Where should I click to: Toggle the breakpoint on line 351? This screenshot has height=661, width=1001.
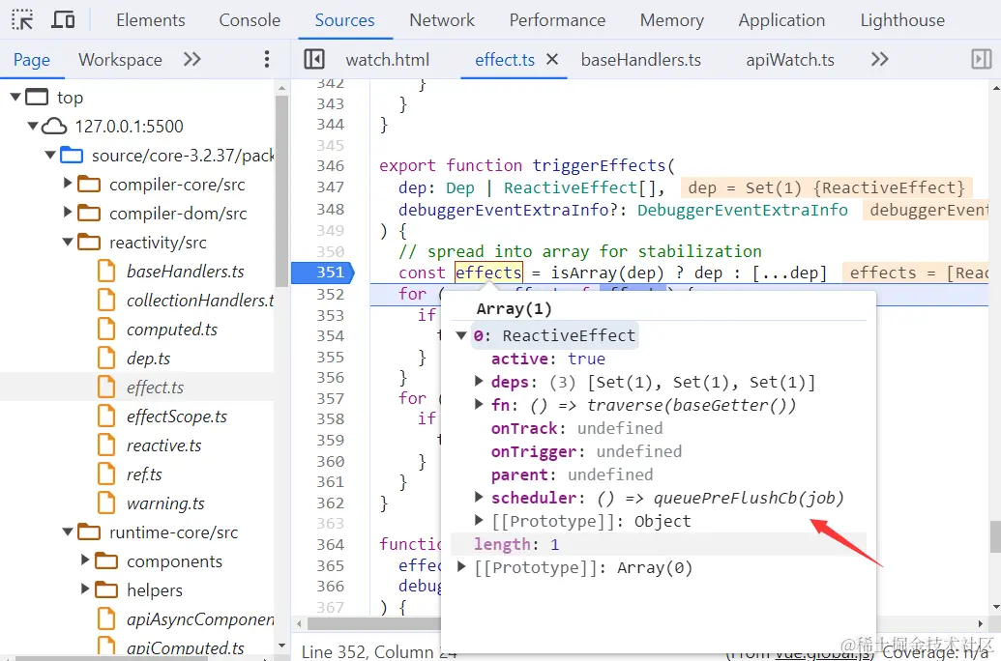tap(330, 273)
